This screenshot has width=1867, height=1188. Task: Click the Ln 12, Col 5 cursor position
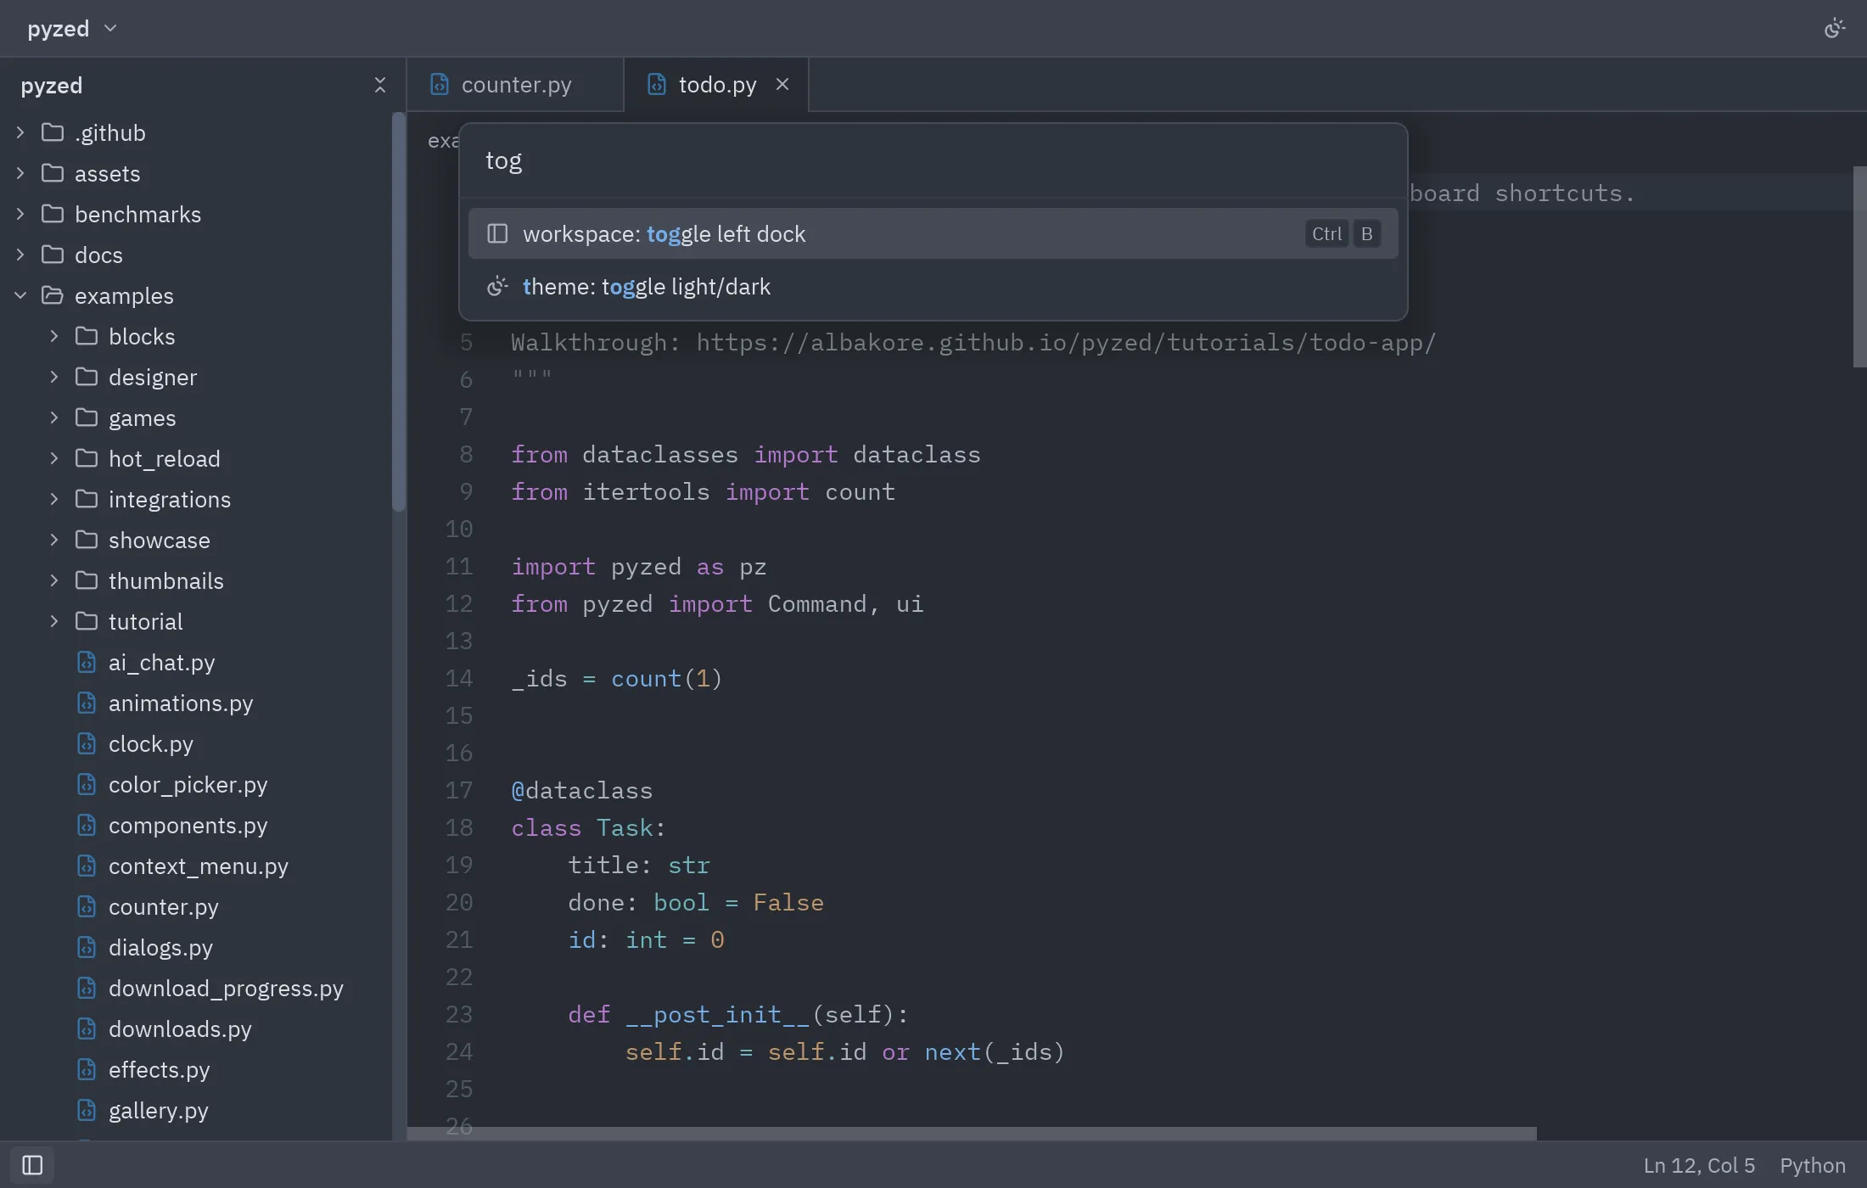click(x=1699, y=1165)
